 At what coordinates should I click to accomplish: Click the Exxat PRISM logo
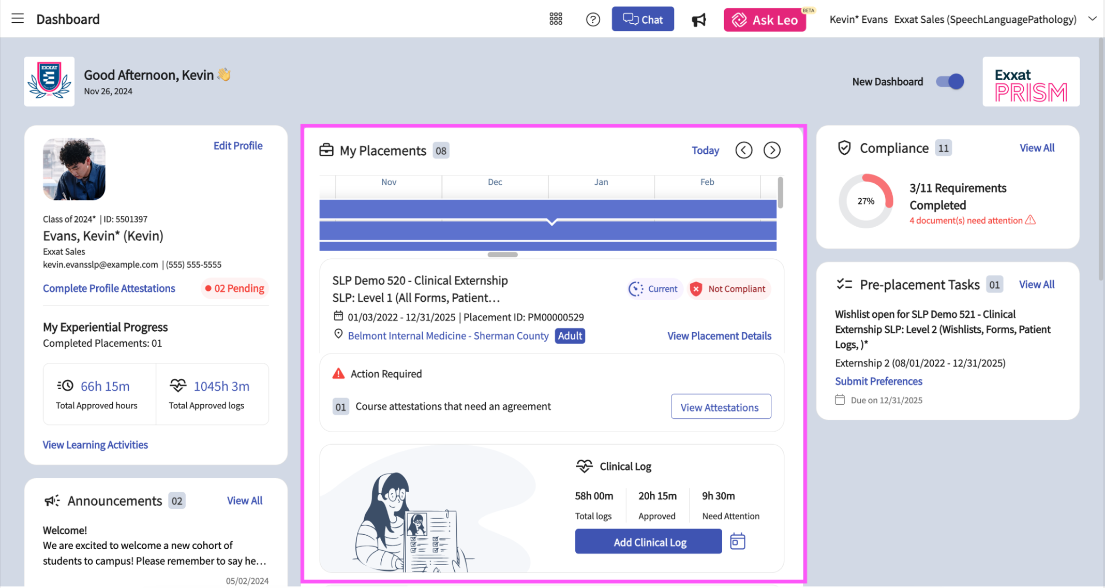[1031, 82]
